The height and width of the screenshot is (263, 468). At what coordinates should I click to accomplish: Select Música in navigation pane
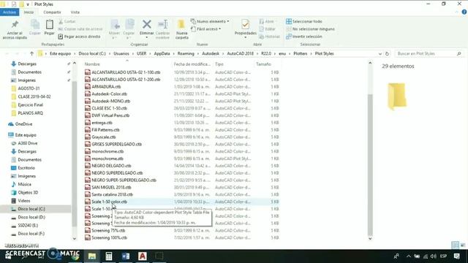pyautogui.click(x=24, y=184)
